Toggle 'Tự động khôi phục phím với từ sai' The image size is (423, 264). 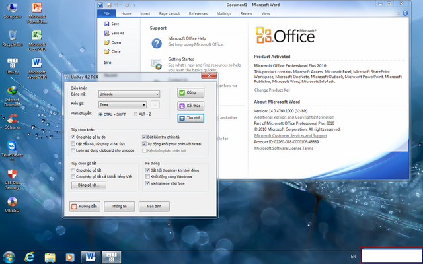pos(144,144)
